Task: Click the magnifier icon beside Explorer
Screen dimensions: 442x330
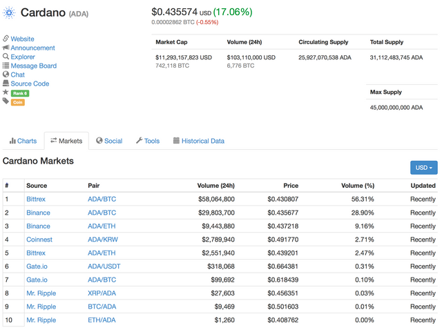Action: pos(6,57)
